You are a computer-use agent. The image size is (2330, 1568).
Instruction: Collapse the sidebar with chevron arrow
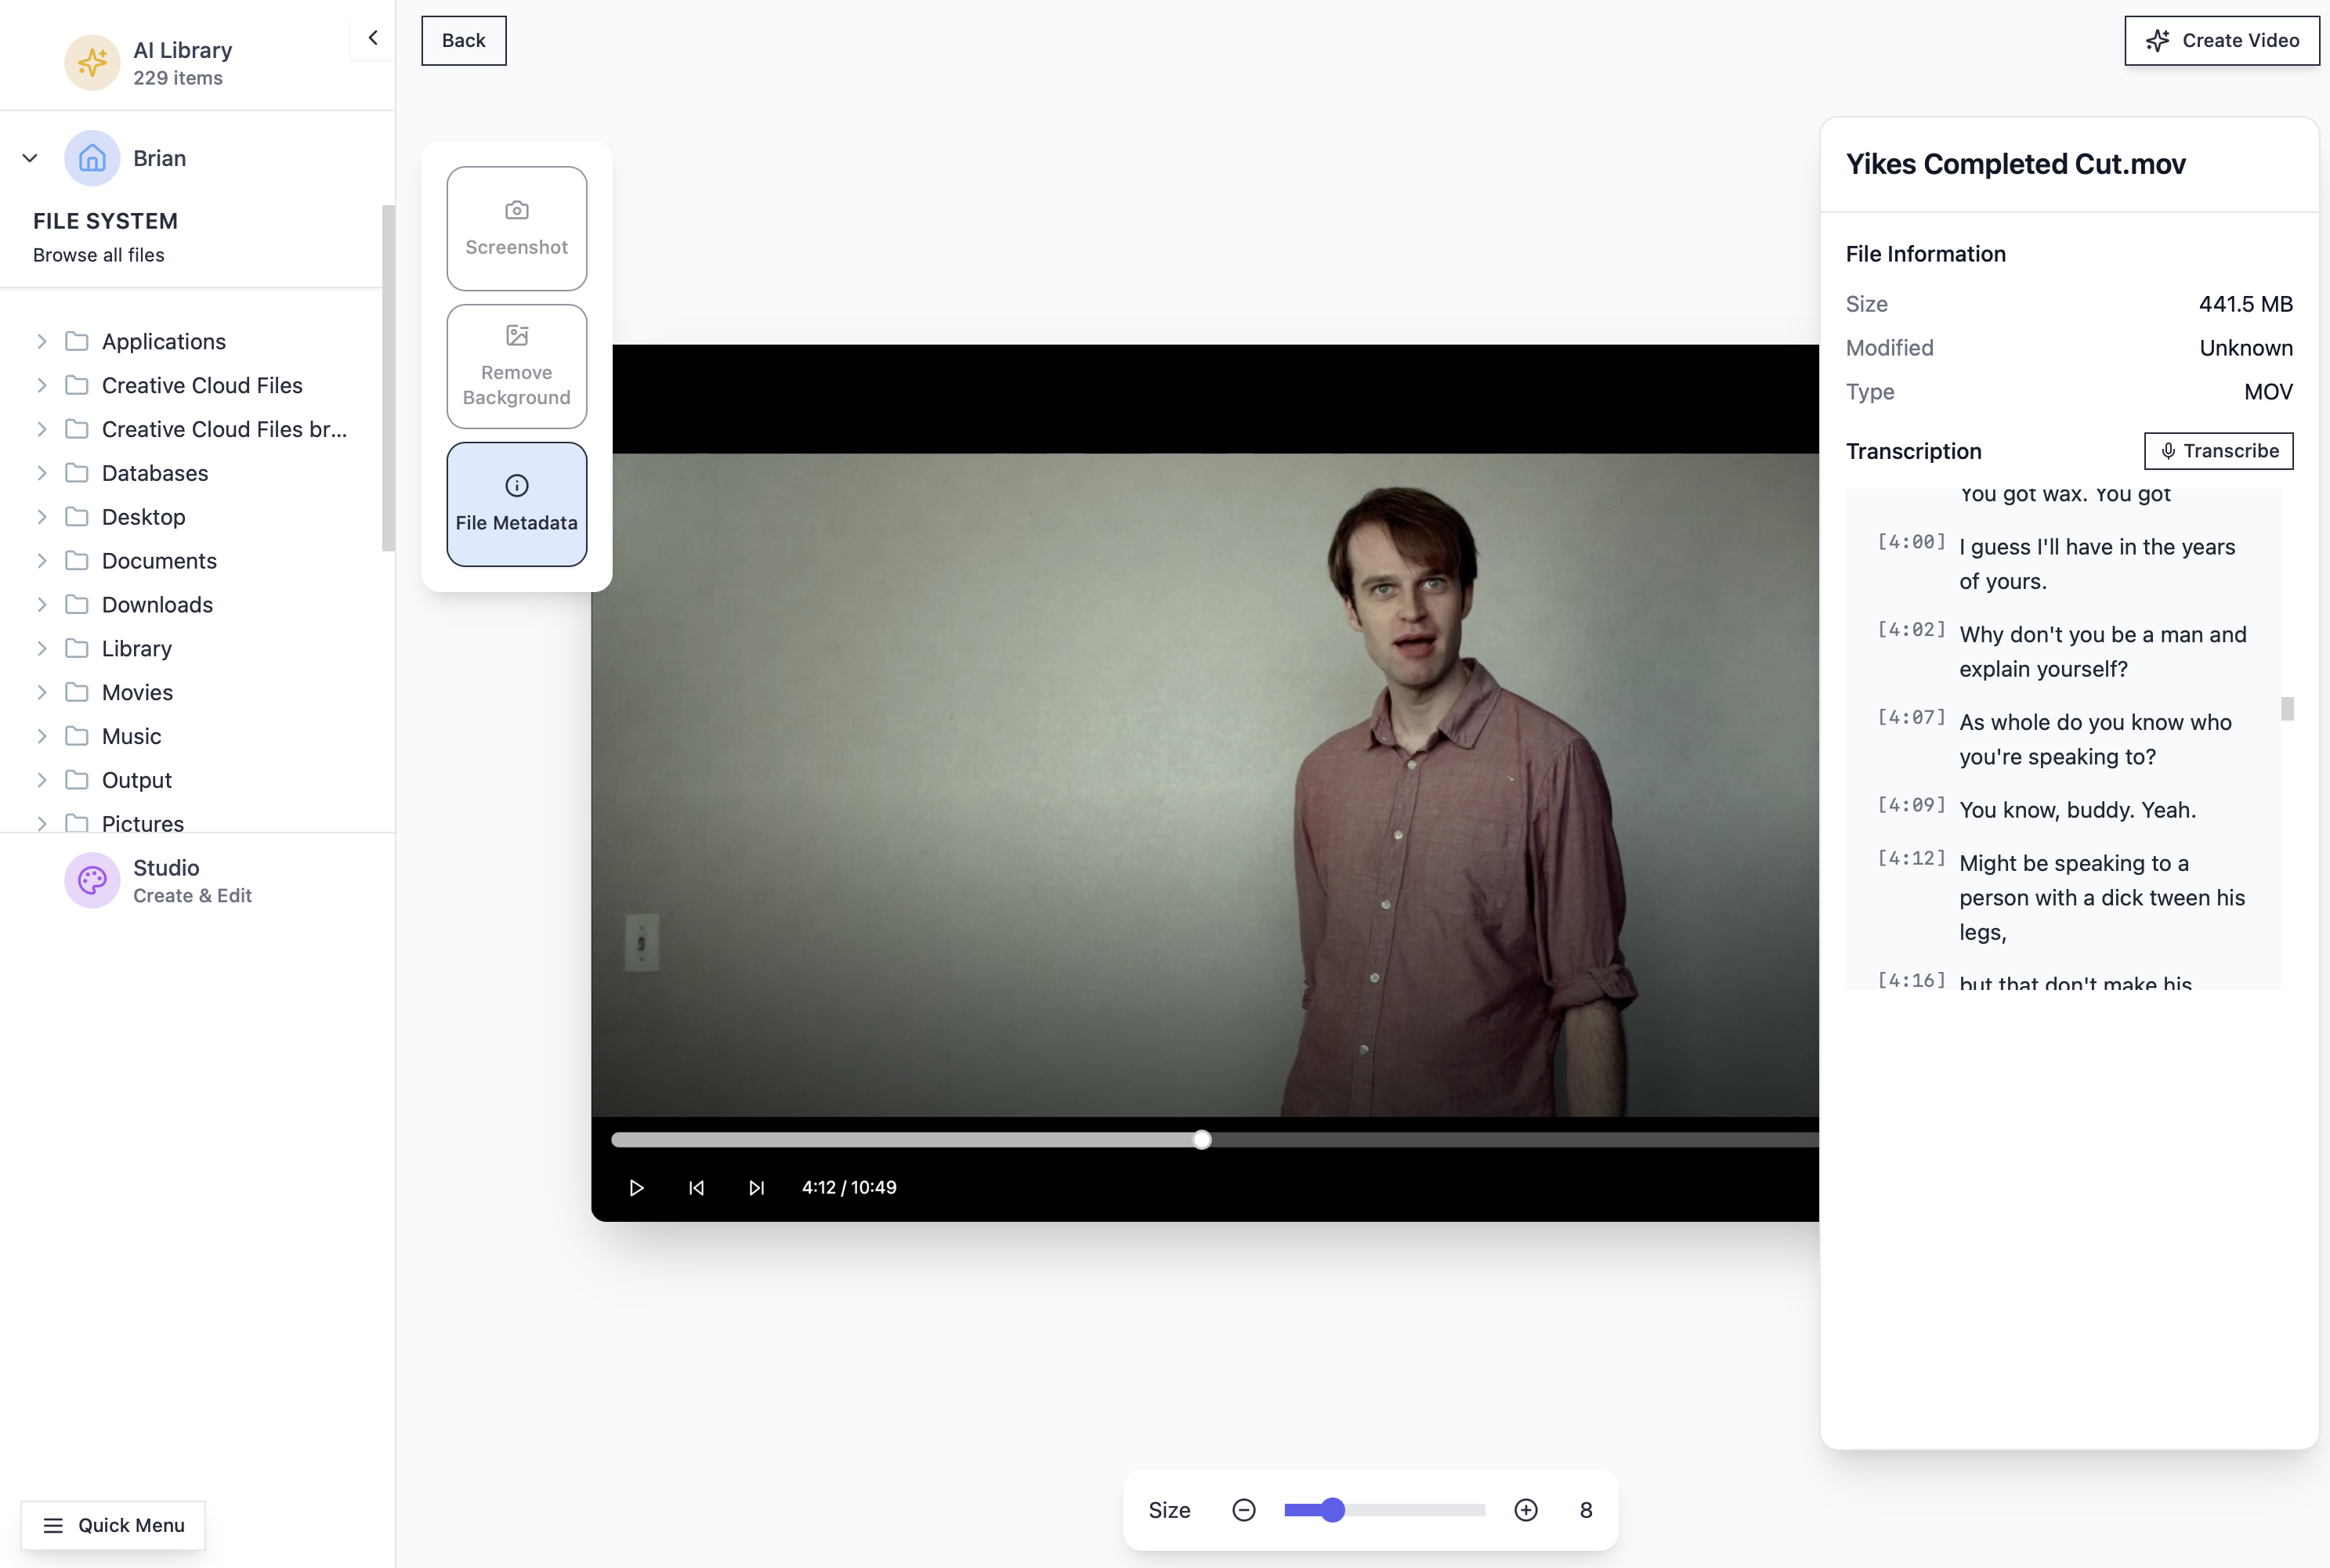click(373, 38)
